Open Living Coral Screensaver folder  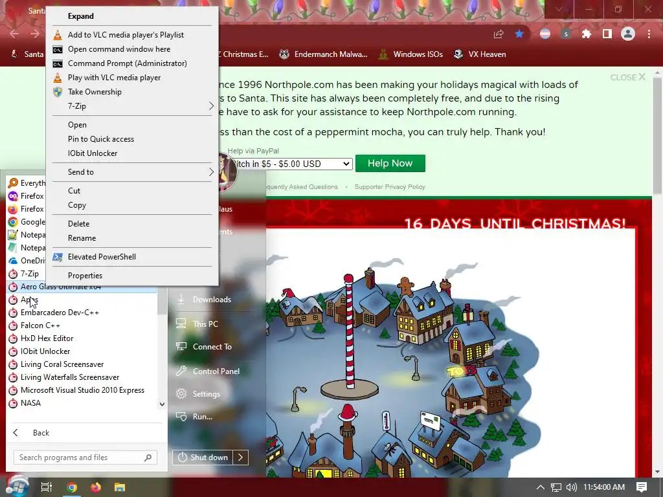coord(62,364)
